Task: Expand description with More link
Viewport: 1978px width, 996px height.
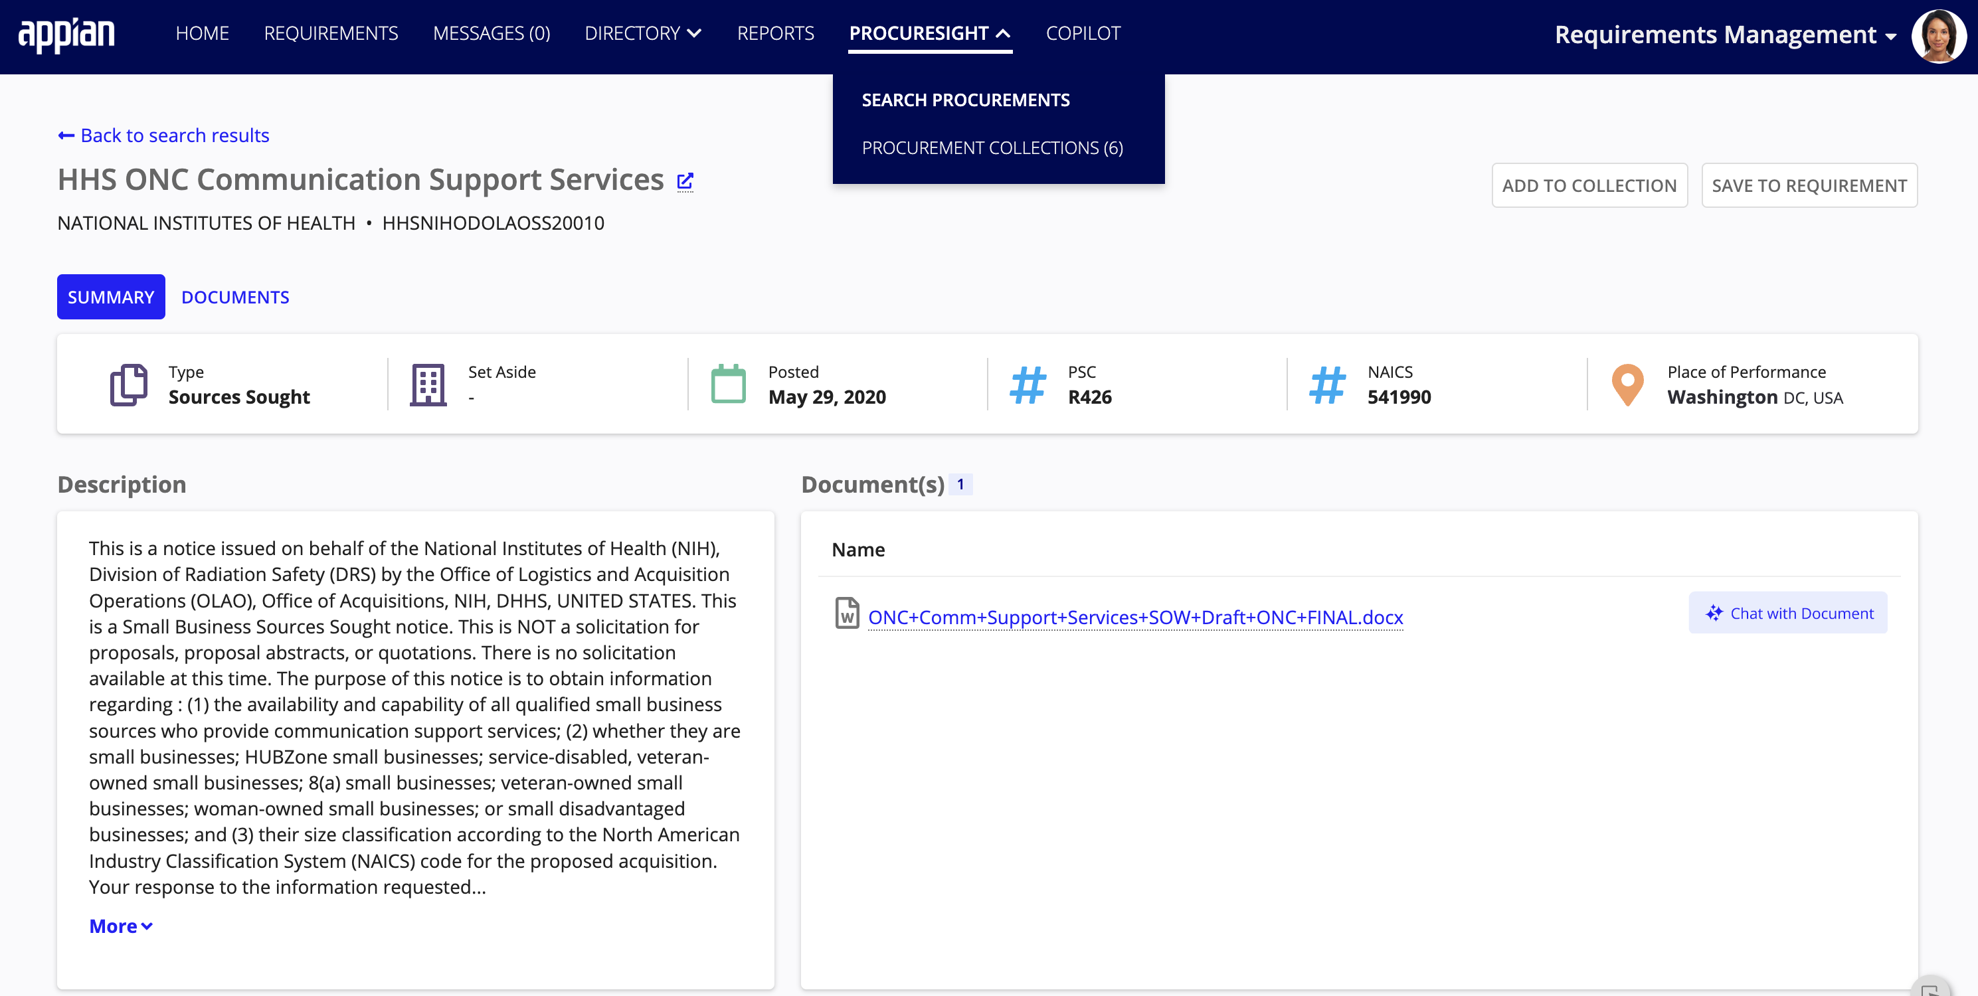Action: coord(121,926)
